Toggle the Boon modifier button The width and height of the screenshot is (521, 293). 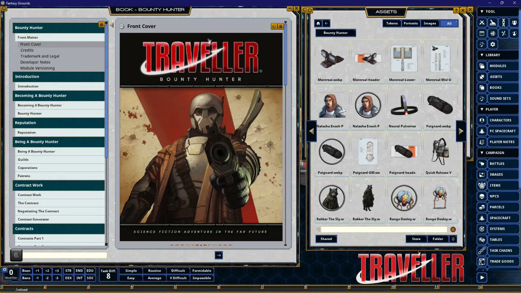point(26,271)
